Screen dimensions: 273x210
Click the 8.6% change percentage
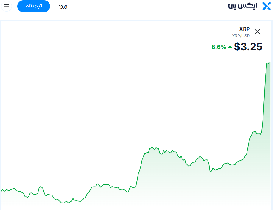tap(219, 47)
